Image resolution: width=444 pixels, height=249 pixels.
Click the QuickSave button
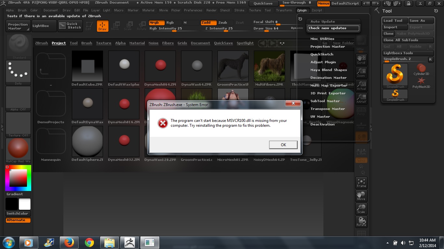click(263, 4)
